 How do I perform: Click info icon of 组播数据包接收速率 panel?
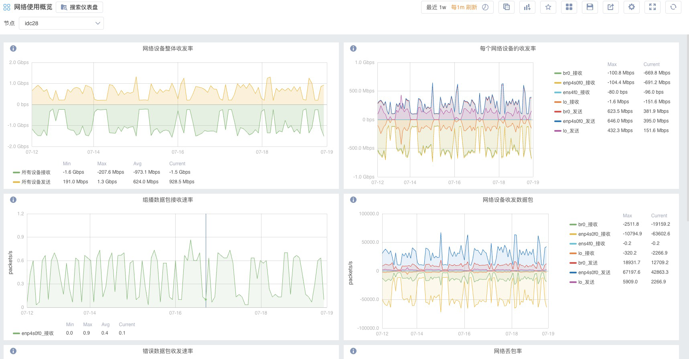tap(13, 200)
